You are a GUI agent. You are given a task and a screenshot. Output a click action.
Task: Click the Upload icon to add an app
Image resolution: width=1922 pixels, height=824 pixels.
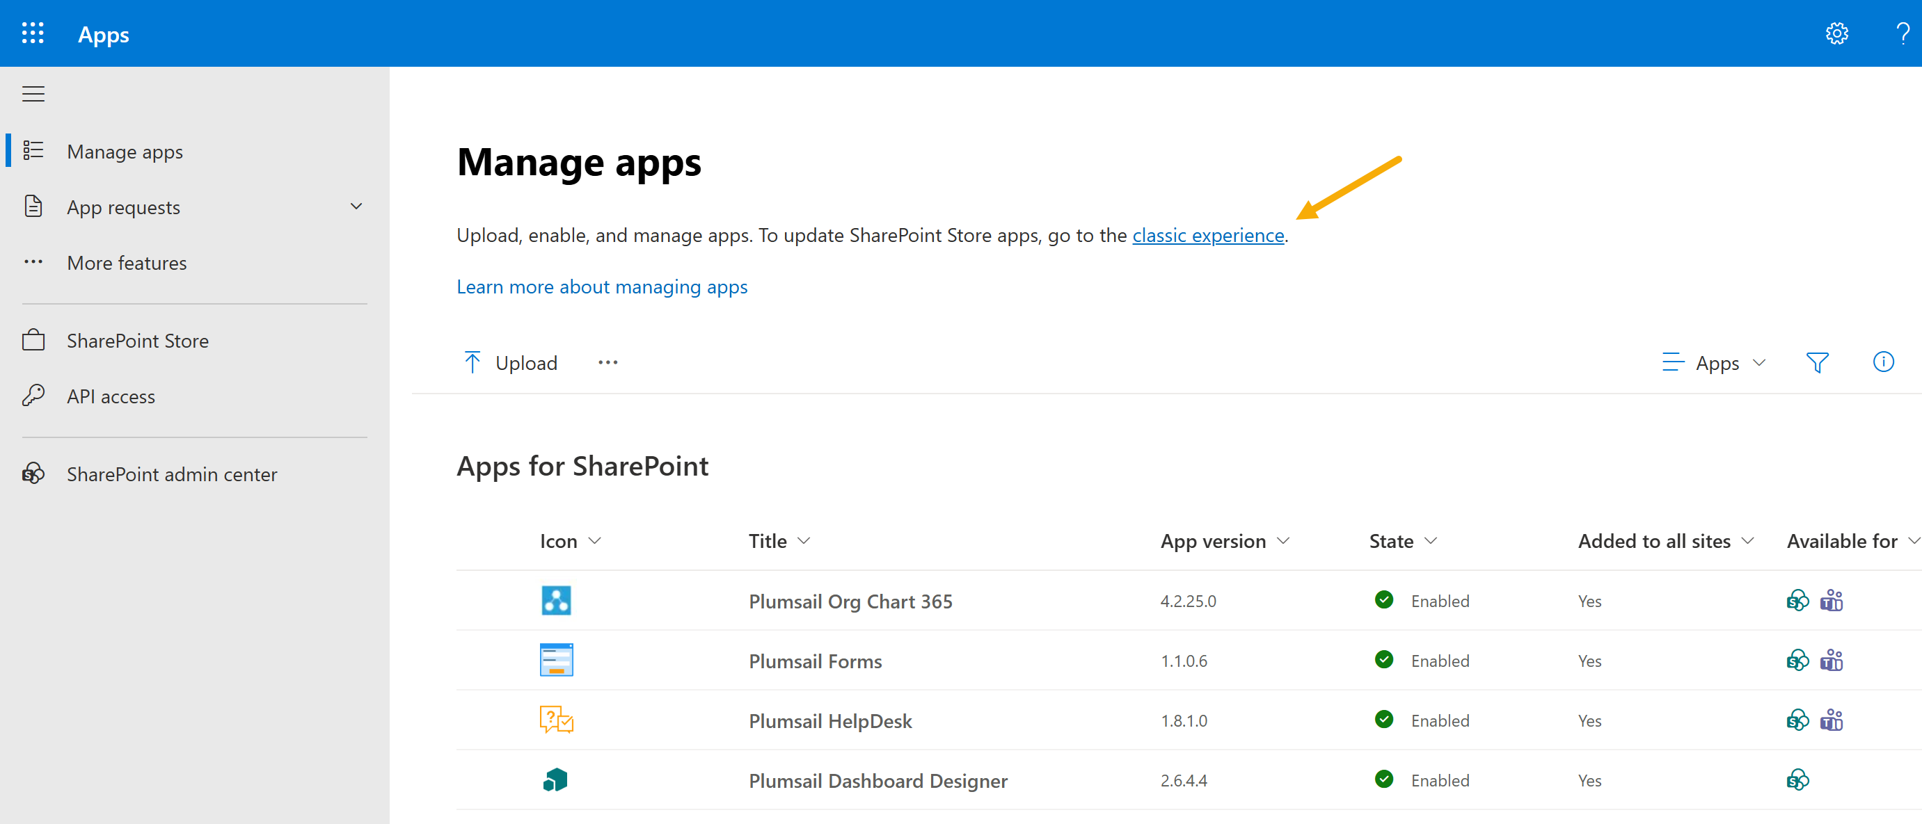tap(473, 362)
